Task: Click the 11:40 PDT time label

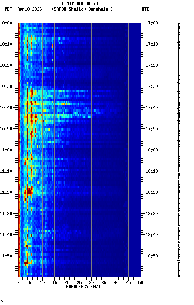Action: click(6, 235)
